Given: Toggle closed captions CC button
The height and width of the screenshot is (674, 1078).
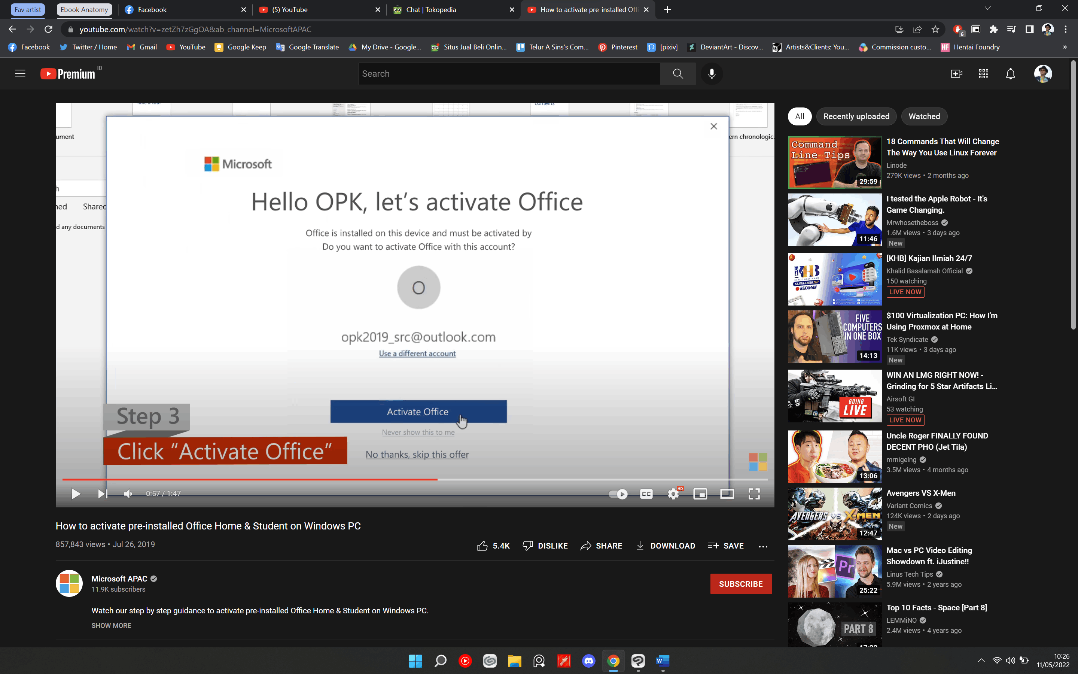Looking at the screenshot, I should (x=646, y=494).
